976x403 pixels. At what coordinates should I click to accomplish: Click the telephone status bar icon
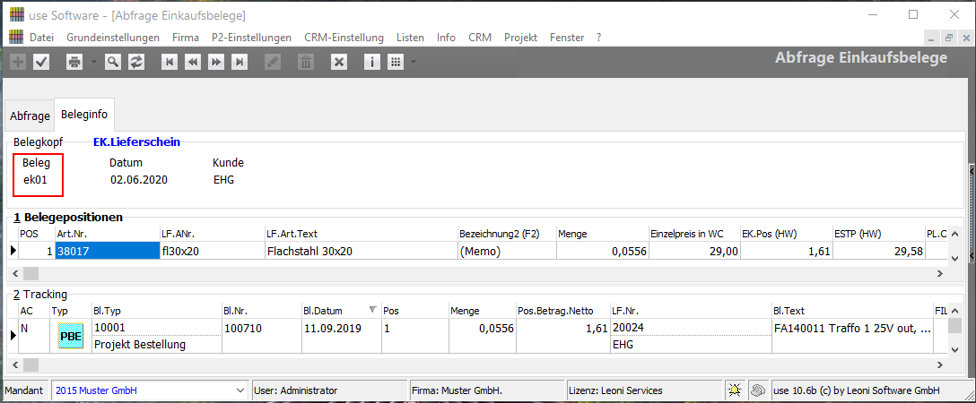click(x=757, y=390)
